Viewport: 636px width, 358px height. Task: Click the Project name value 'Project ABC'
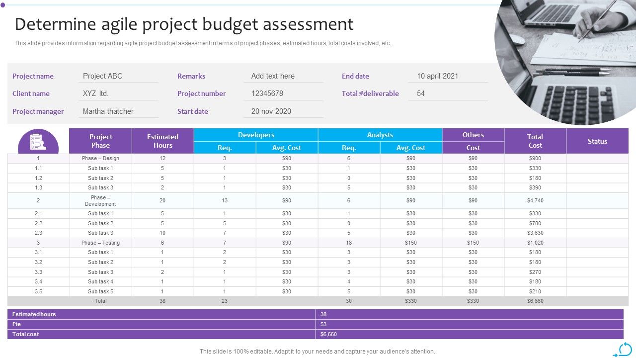click(x=103, y=76)
